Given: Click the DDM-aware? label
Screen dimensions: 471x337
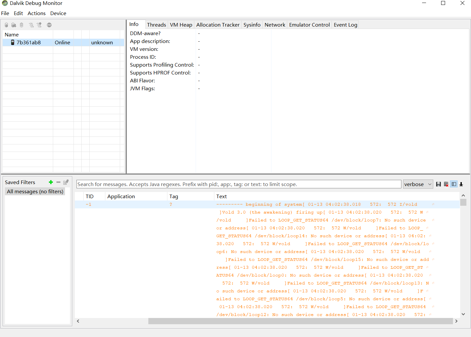Looking at the screenshot, I should tap(145, 33).
